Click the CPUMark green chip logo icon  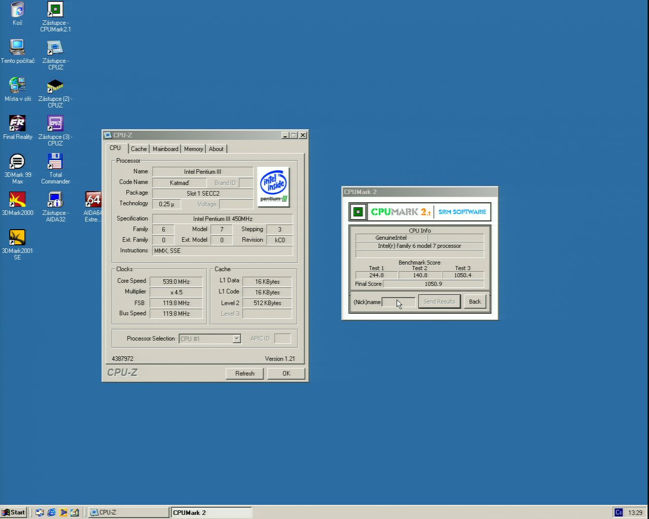(x=358, y=212)
